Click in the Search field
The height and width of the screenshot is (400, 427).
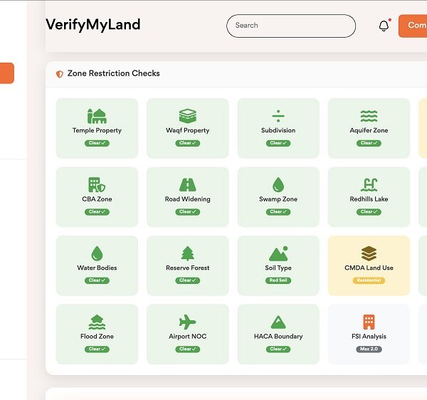click(x=291, y=26)
